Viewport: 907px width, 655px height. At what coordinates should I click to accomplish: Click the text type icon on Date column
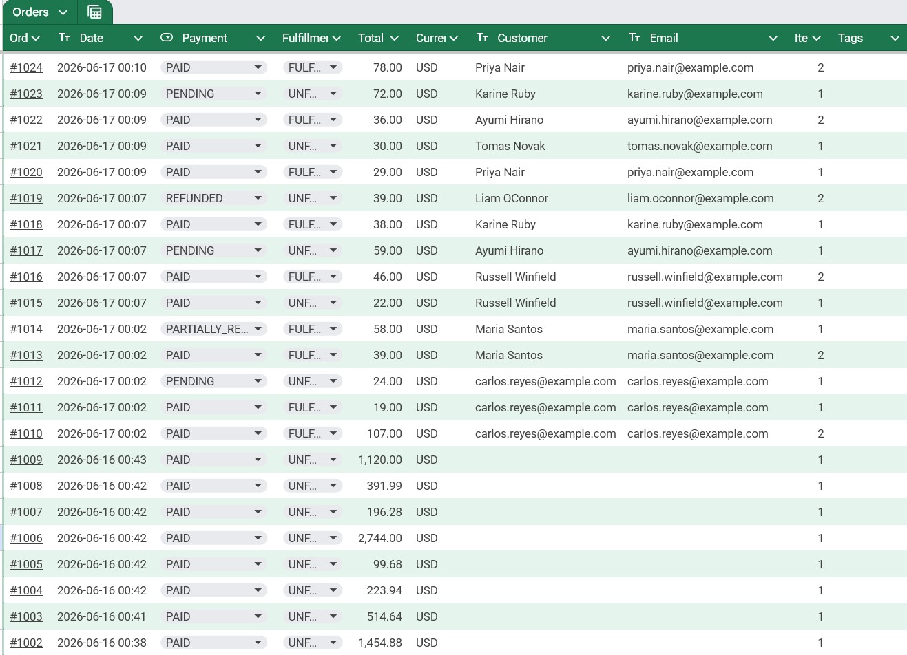(x=64, y=38)
